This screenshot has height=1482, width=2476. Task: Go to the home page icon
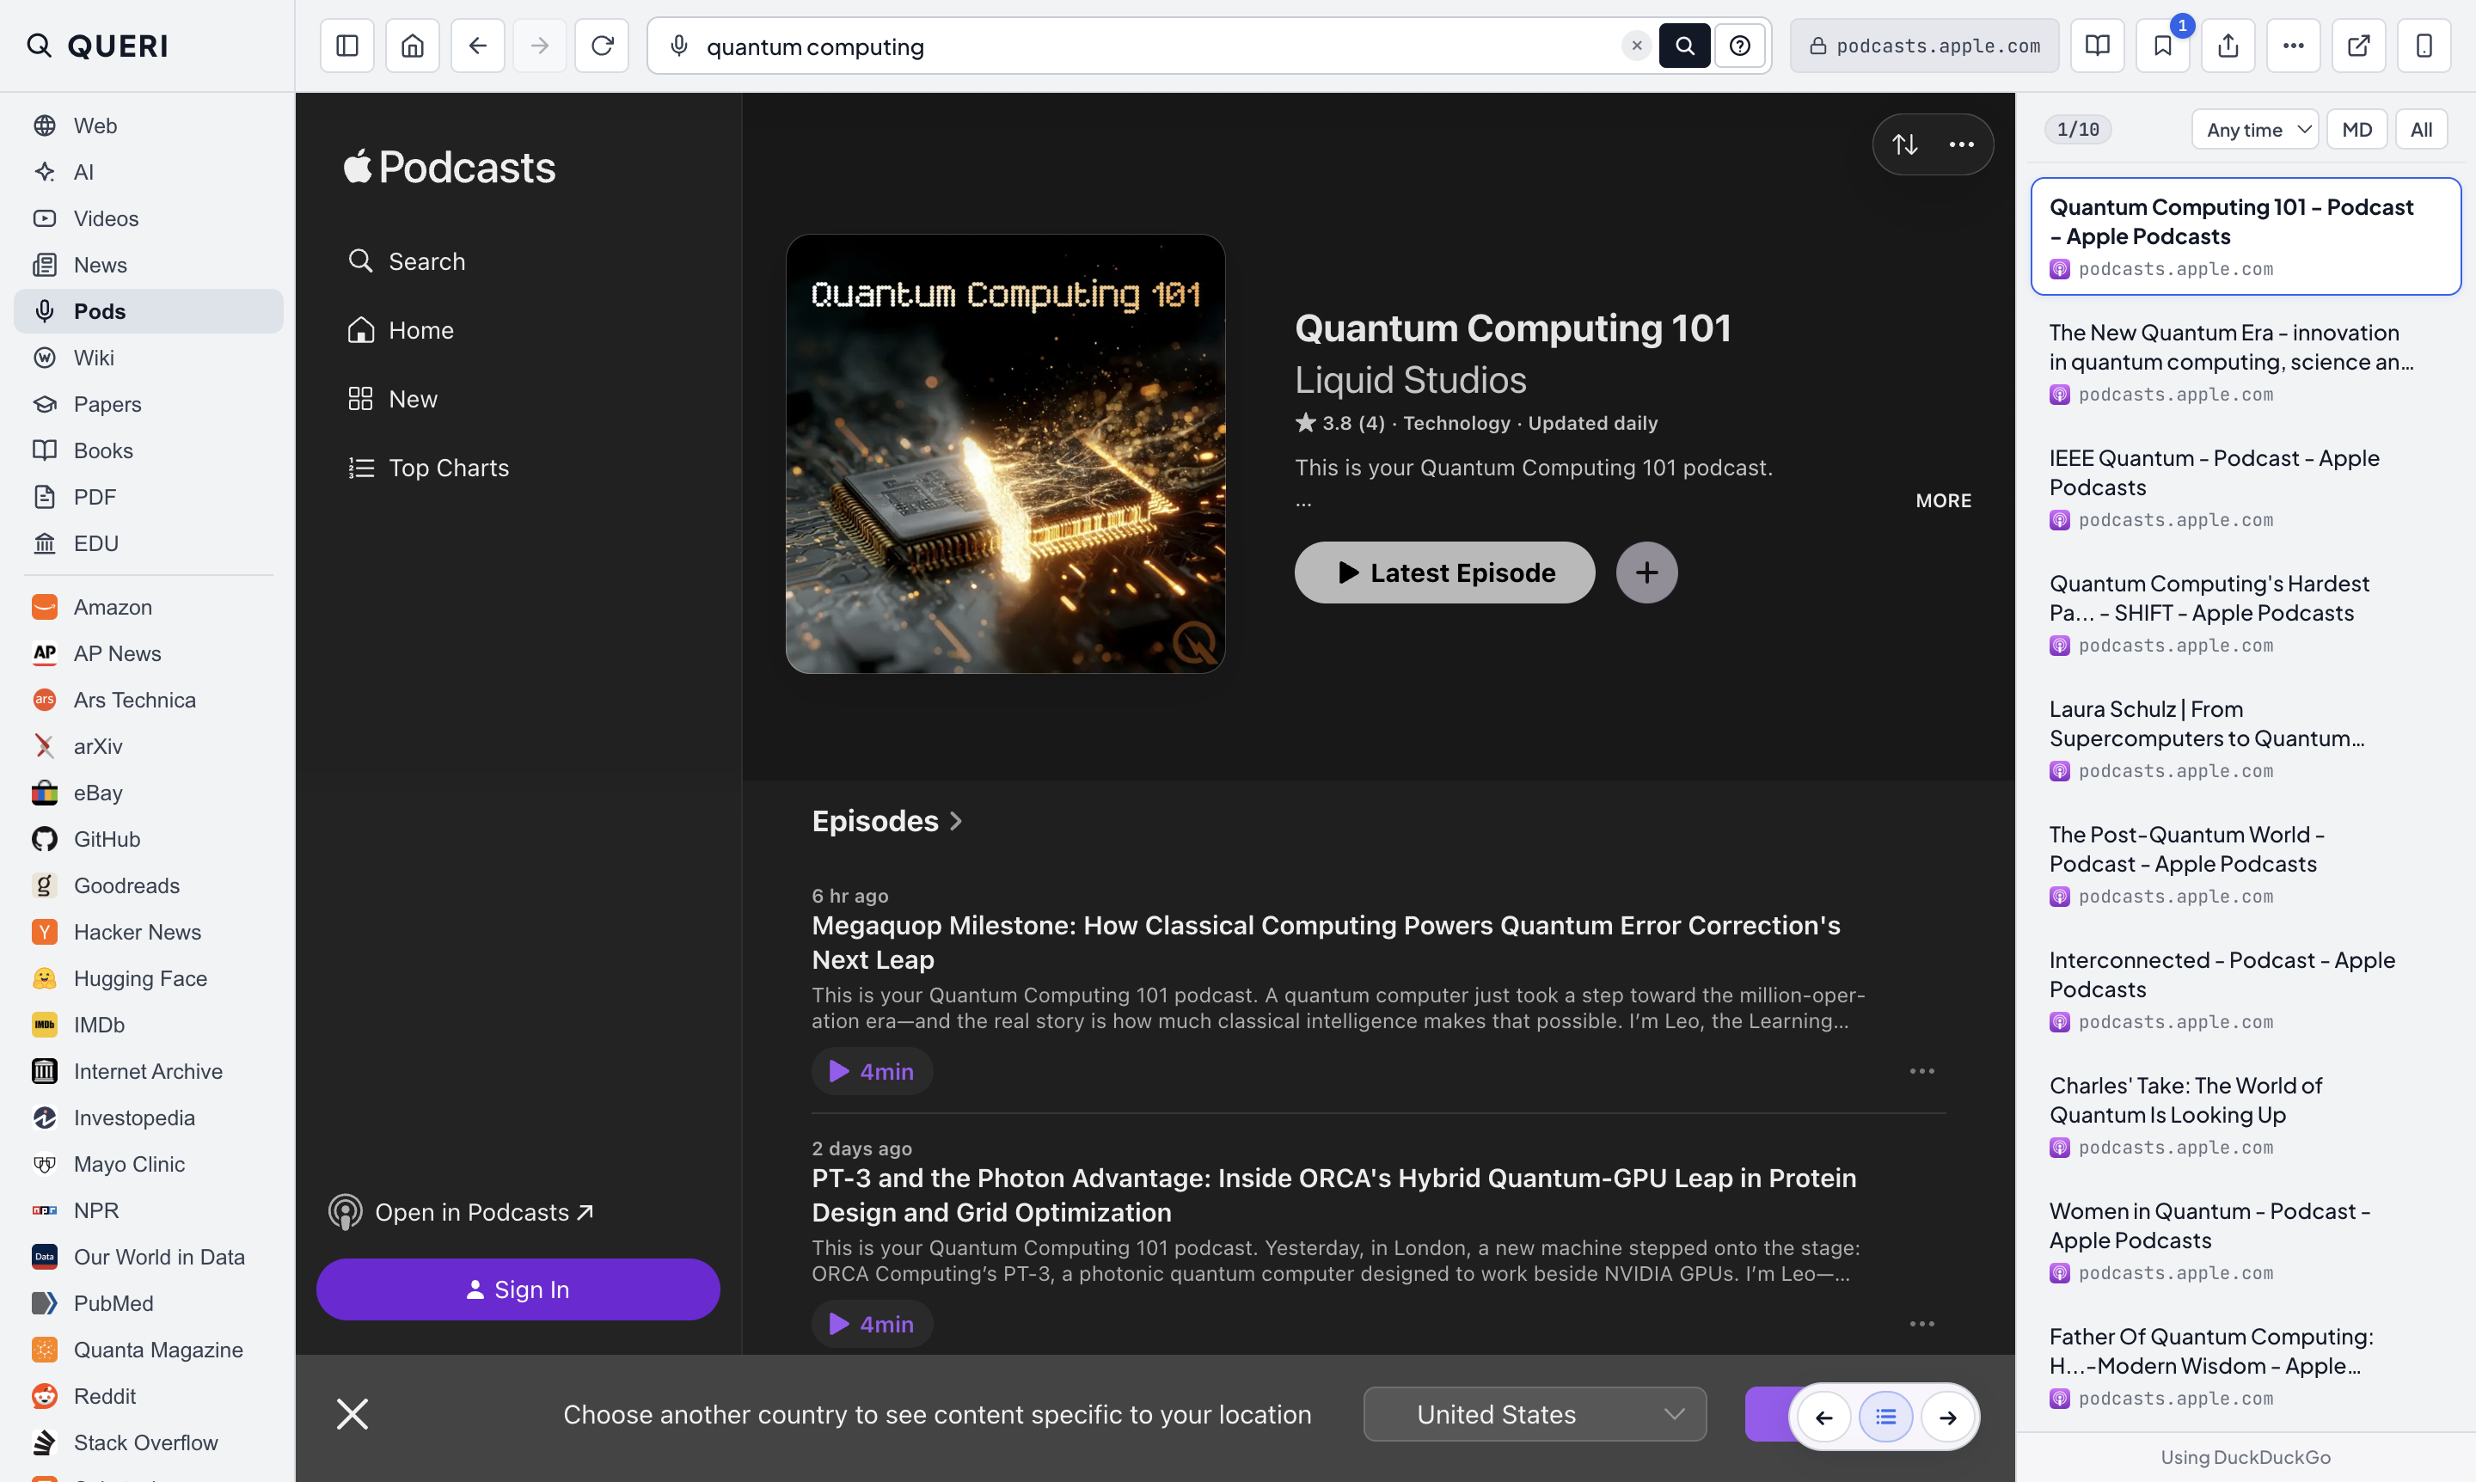[x=413, y=46]
